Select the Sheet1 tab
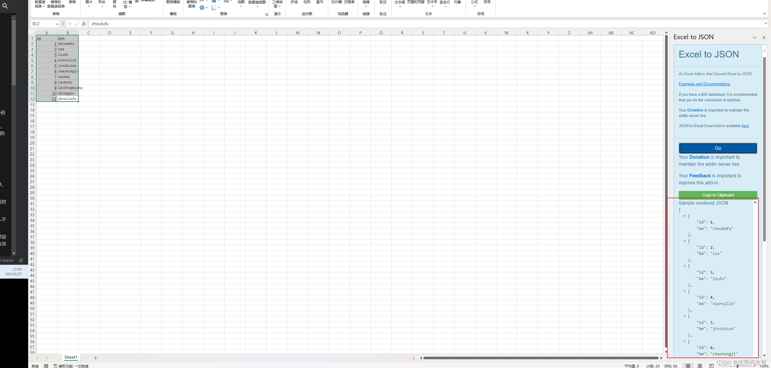Viewport: 771px width, 368px height. coord(71,357)
